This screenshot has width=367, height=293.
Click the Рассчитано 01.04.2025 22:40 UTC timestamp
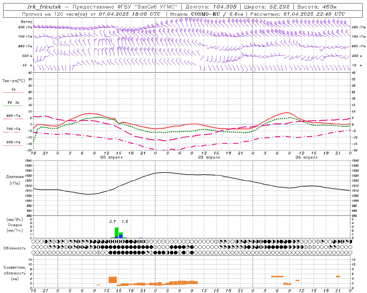click(298, 14)
